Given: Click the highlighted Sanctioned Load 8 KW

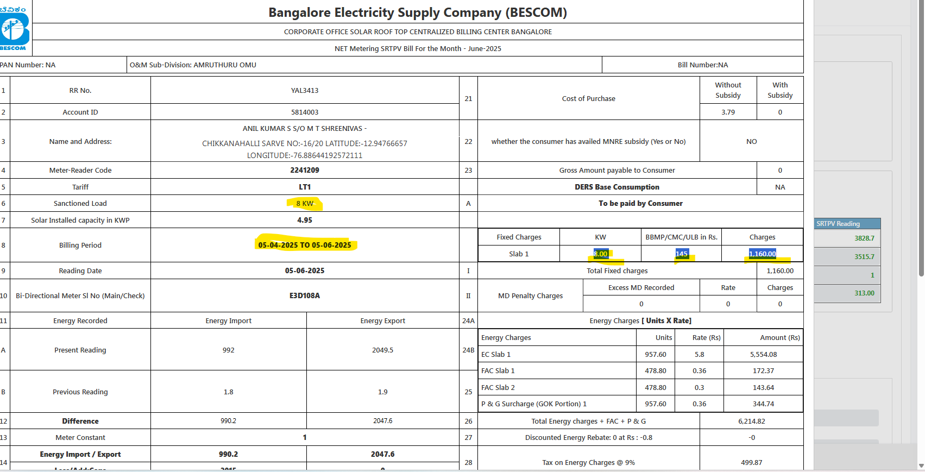Looking at the screenshot, I should pos(305,204).
